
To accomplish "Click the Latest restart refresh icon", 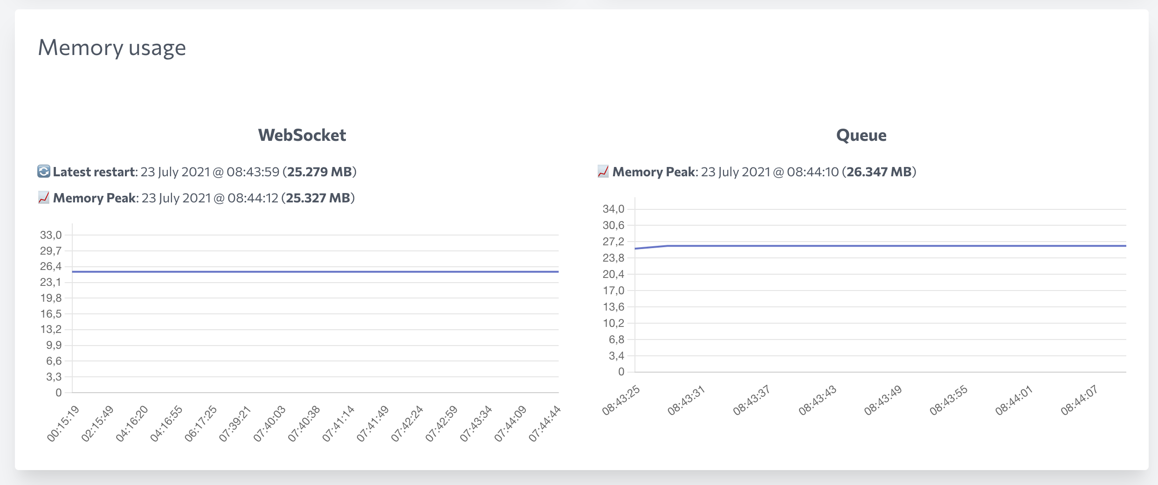I will coord(43,172).
